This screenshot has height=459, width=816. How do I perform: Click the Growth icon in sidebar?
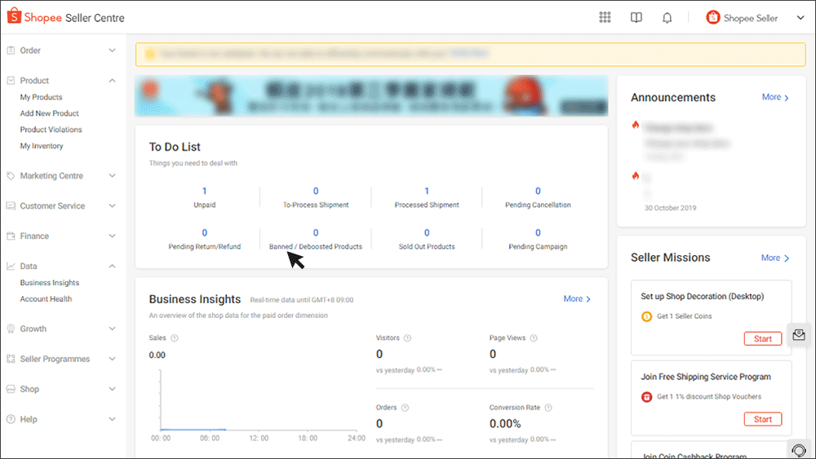coord(11,329)
